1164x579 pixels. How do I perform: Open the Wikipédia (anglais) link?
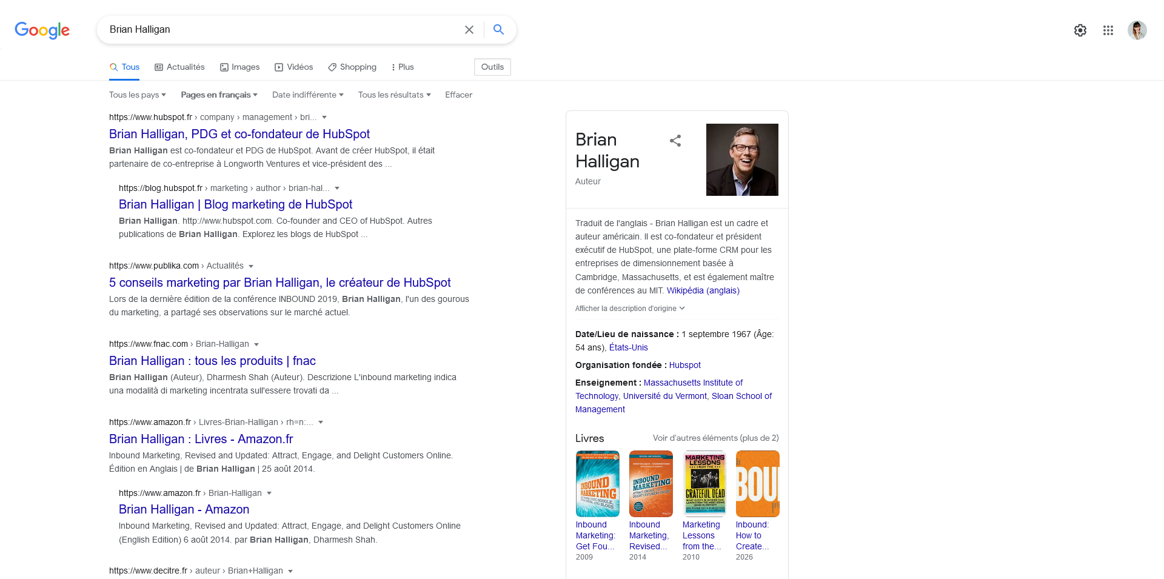coord(703,291)
